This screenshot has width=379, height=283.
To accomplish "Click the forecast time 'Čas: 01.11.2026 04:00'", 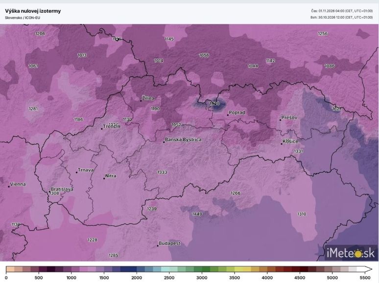I will tap(327, 11).
